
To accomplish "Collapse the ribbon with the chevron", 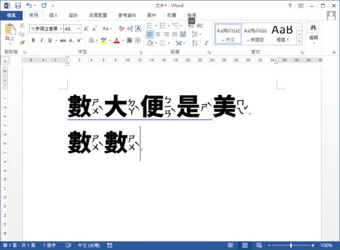I will pyautogui.click(x=334, y=52).
